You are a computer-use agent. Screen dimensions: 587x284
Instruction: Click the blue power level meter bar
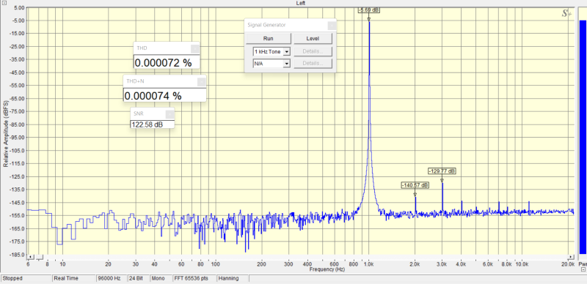point(583,137)
